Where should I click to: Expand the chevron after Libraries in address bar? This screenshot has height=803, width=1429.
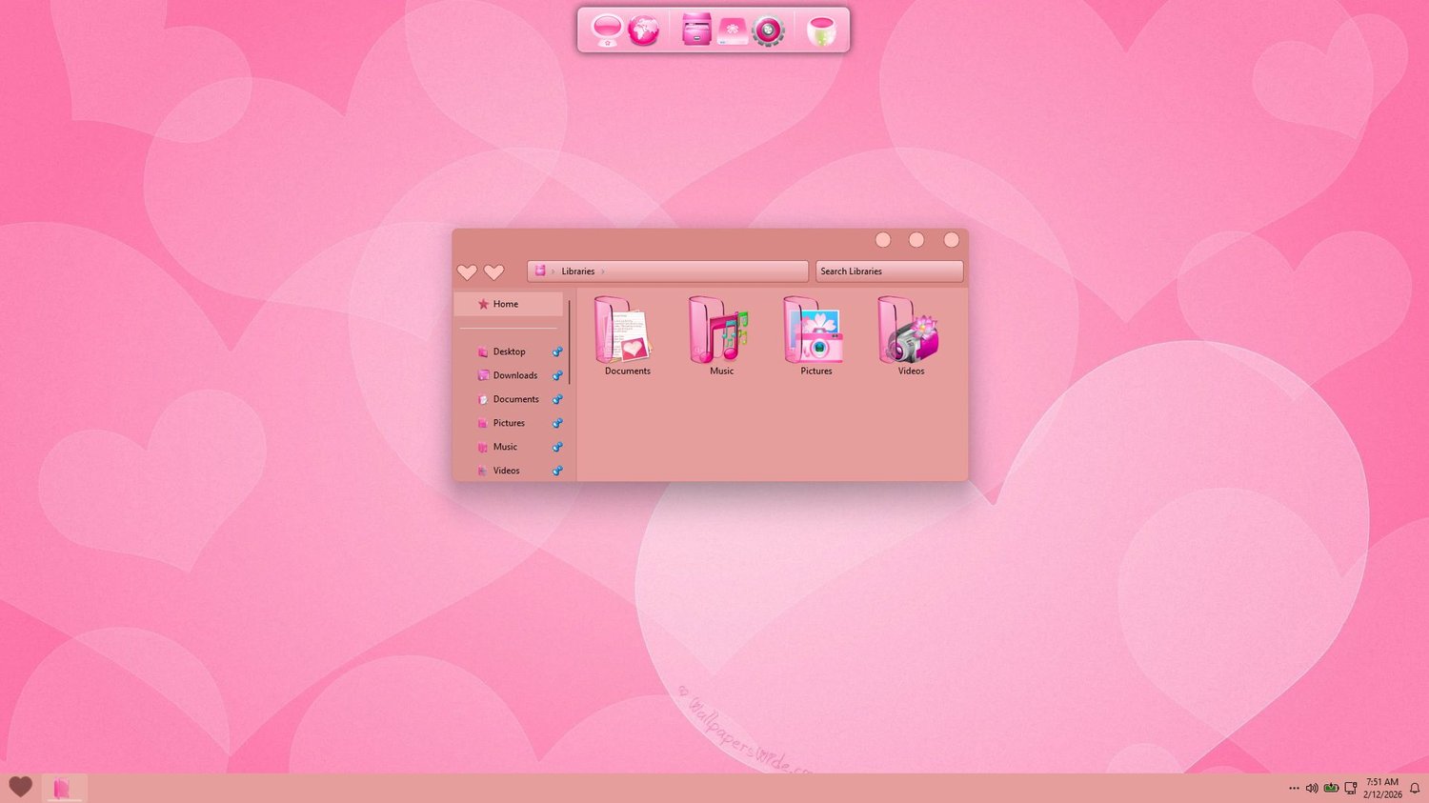pos(603,271)
